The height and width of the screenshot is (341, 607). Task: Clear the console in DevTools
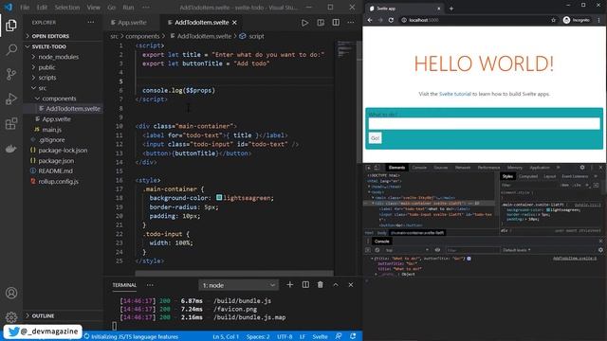pos(377,250)
